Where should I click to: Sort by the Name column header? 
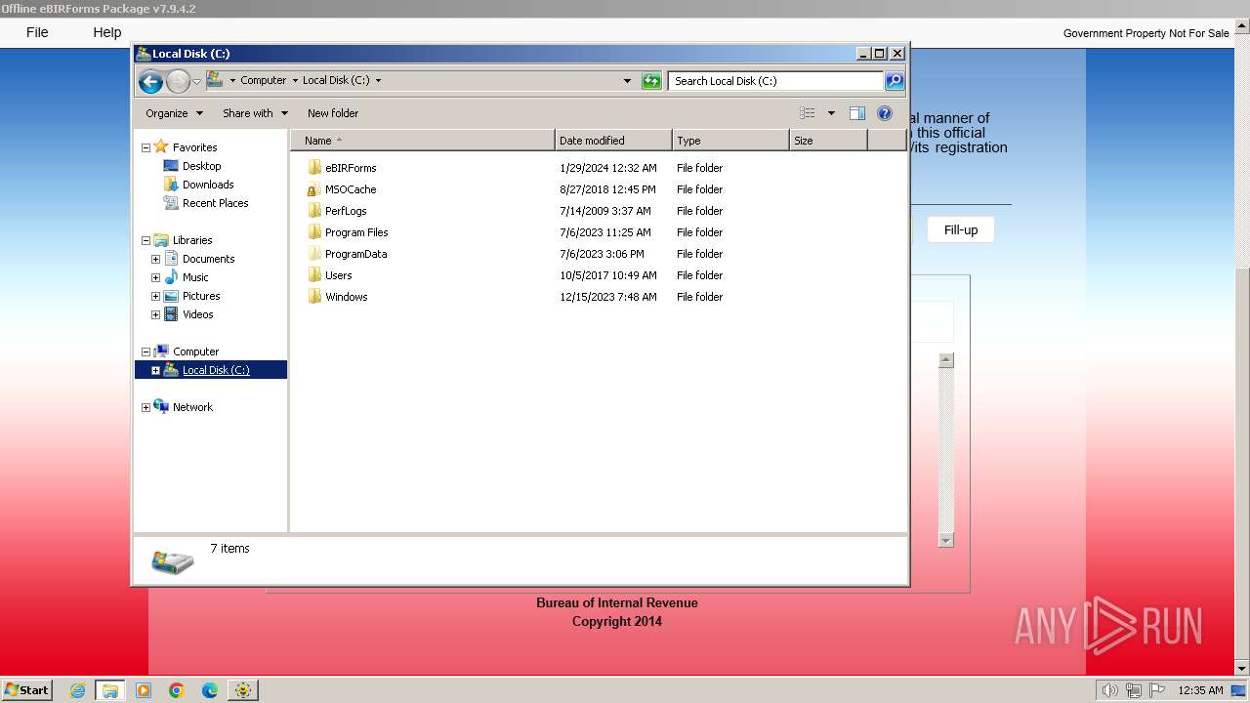click(422, 141)
